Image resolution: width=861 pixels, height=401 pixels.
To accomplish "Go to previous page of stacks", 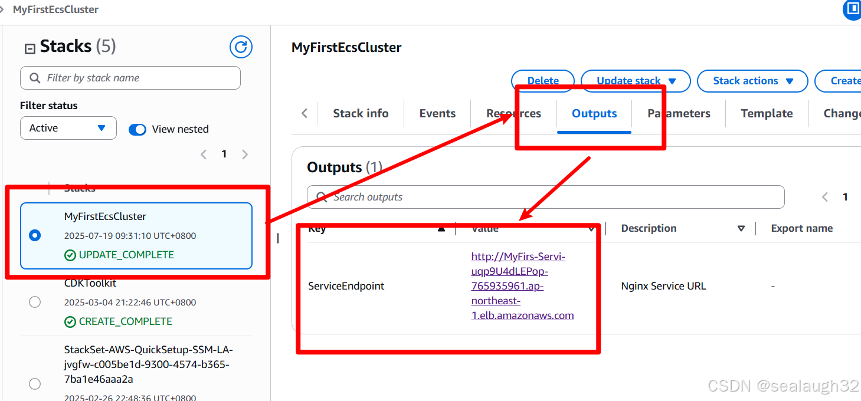I will point(204,155).
